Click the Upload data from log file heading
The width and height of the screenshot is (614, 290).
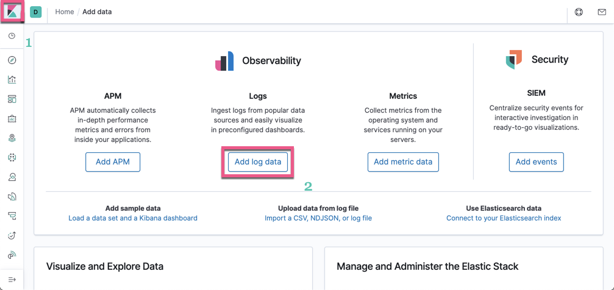click(318, 208)
